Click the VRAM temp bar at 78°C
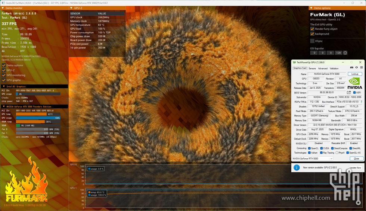The image size is (366, 211). pyautogui.click(x=38, y=122)
